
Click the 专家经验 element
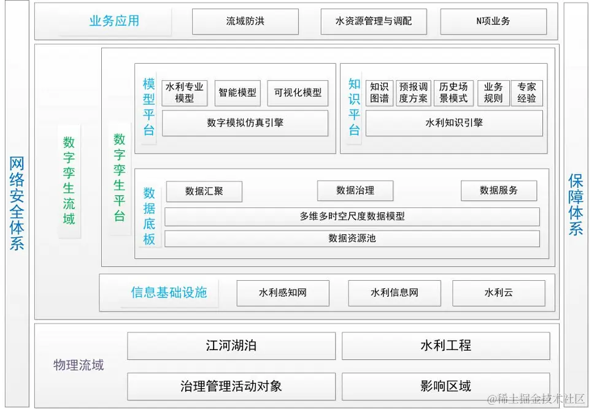[x=526, y=93]
